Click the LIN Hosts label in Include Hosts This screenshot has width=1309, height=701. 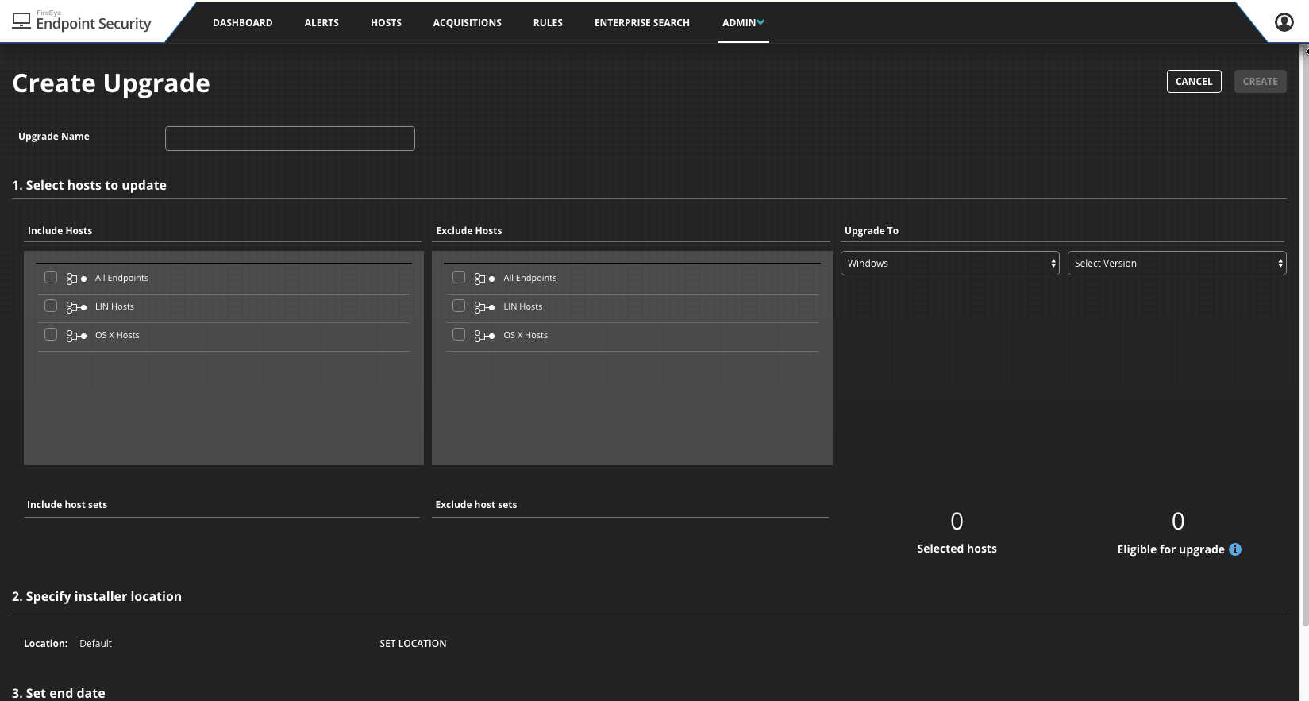coord(114,306)
